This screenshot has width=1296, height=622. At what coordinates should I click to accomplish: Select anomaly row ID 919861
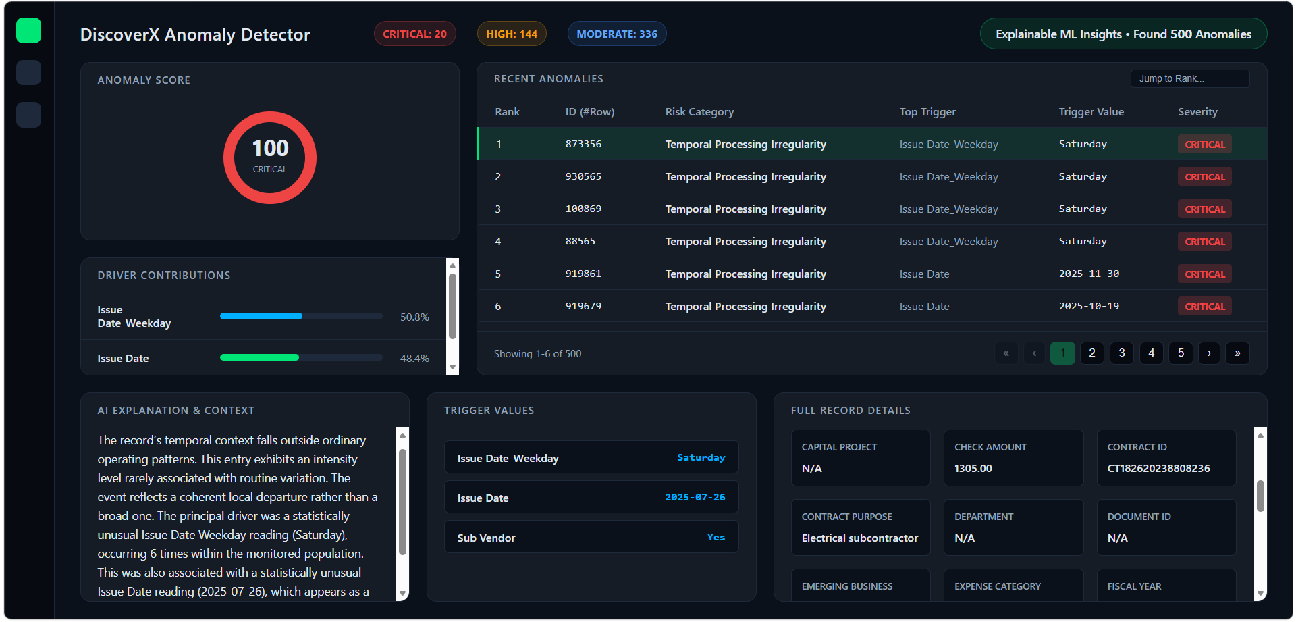[x=872, y=274]
